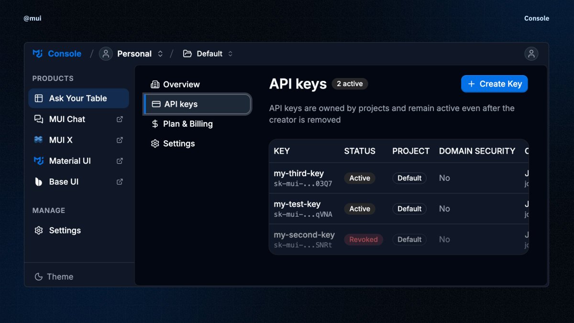Image resolution: width=574 pixels, height=323 pixels.
Task: Open MUI Chat product link
Action: coord(78,119)
